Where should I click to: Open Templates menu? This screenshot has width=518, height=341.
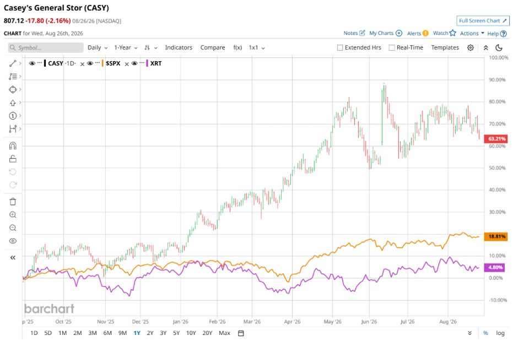click(445, 47)
